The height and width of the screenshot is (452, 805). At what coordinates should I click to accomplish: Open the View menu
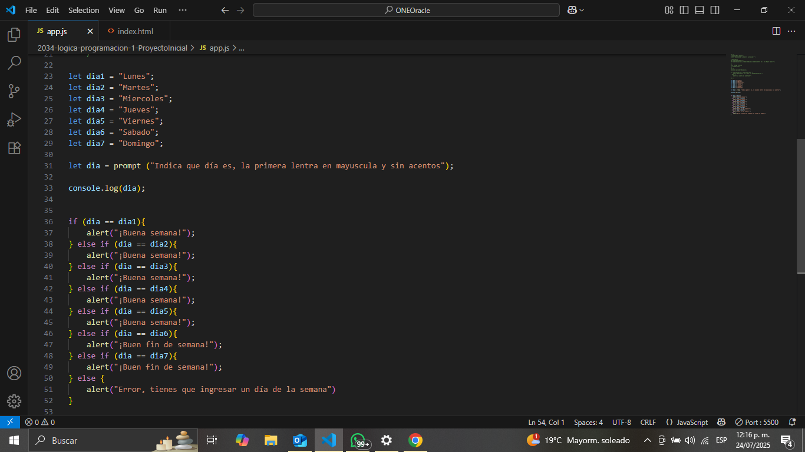pos(117,10)
